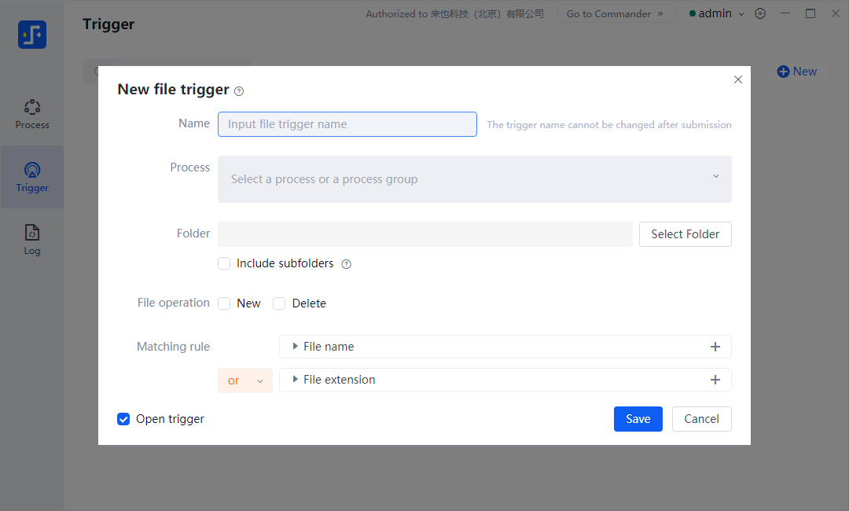849x511 pixels.
Task: Check the New file operation box
Action: [224, 303]
